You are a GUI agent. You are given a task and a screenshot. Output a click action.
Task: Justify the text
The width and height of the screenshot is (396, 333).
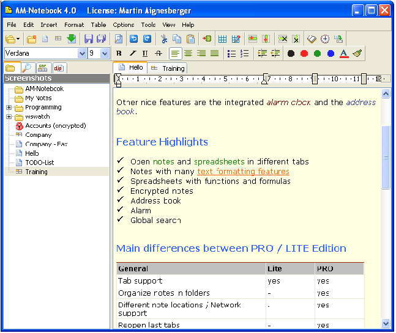pos(214,53)
